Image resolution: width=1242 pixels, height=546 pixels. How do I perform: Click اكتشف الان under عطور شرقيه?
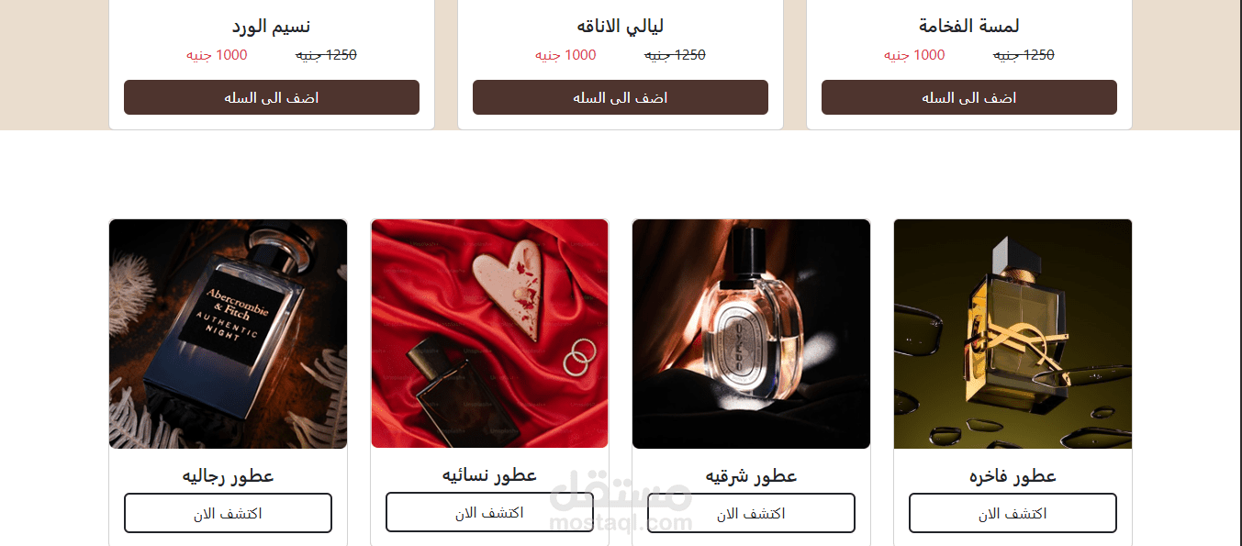[x=751, y=513]
